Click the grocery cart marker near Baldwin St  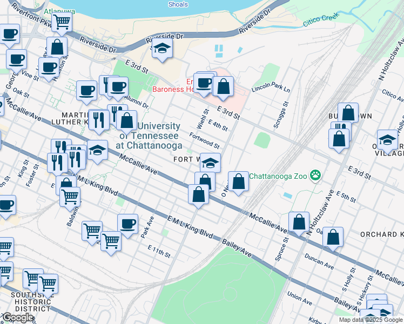tap(70, 197)
